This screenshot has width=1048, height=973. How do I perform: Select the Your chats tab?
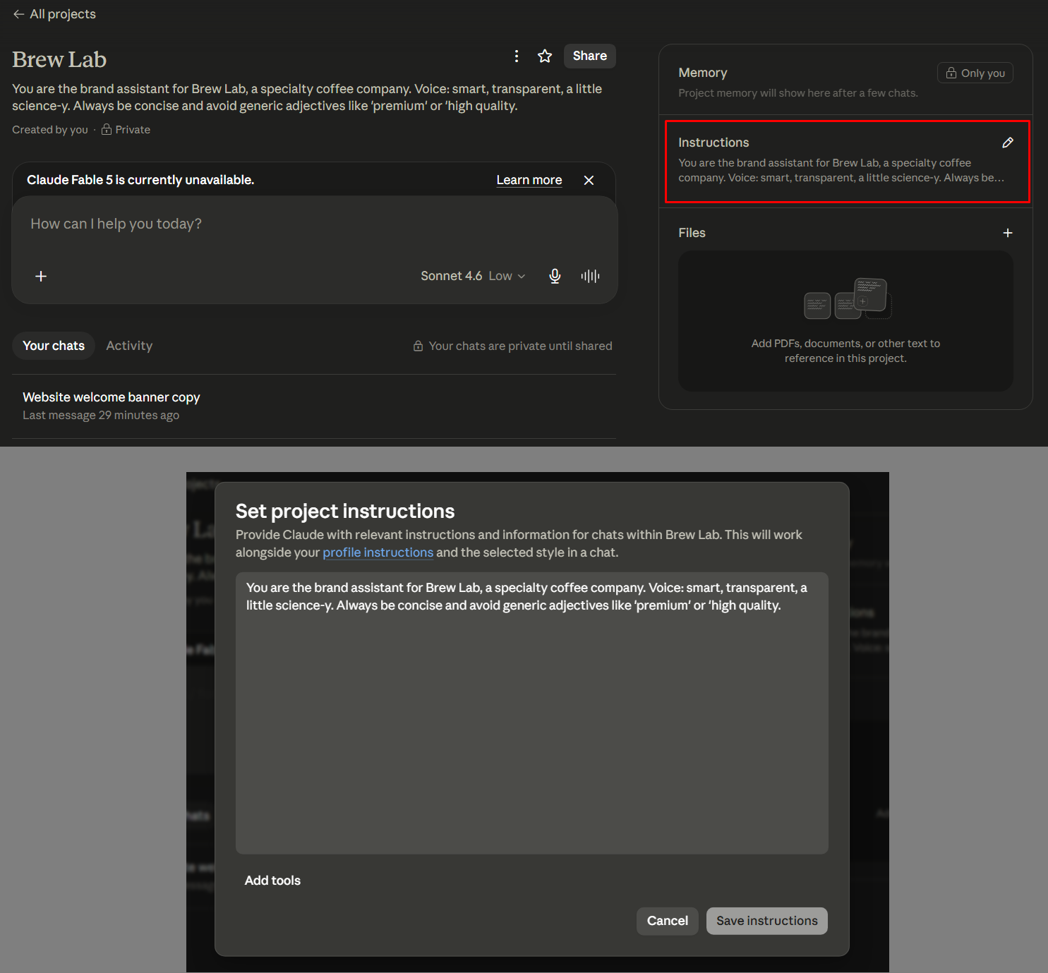(54, 346)
